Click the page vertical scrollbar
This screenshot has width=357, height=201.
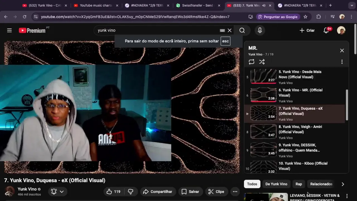(355, 39)
